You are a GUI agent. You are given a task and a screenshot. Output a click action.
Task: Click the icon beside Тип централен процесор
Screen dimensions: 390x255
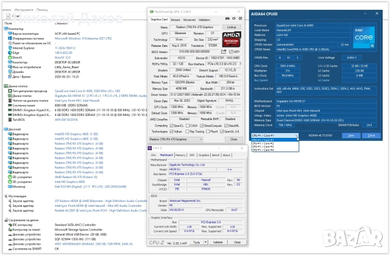(10, 91)
